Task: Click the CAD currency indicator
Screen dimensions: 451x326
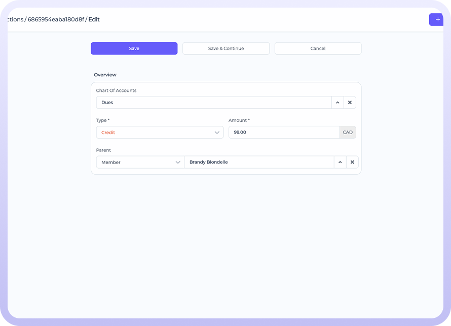Action: pos(348,133)
